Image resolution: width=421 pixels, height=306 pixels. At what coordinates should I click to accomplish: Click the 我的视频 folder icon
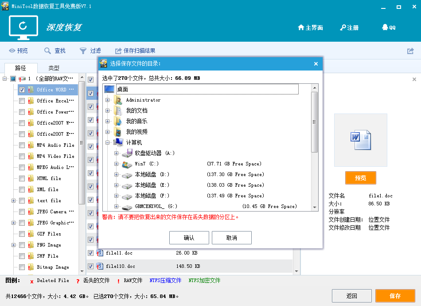[118, 132]
